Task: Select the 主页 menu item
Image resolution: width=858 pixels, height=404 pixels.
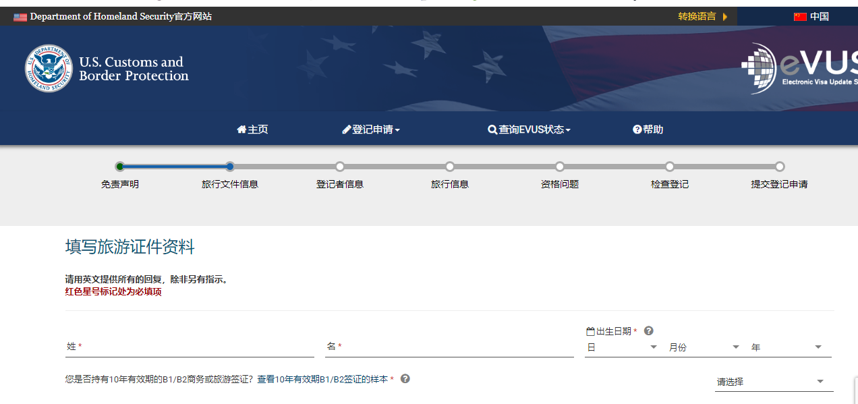Action: (253, 129)
